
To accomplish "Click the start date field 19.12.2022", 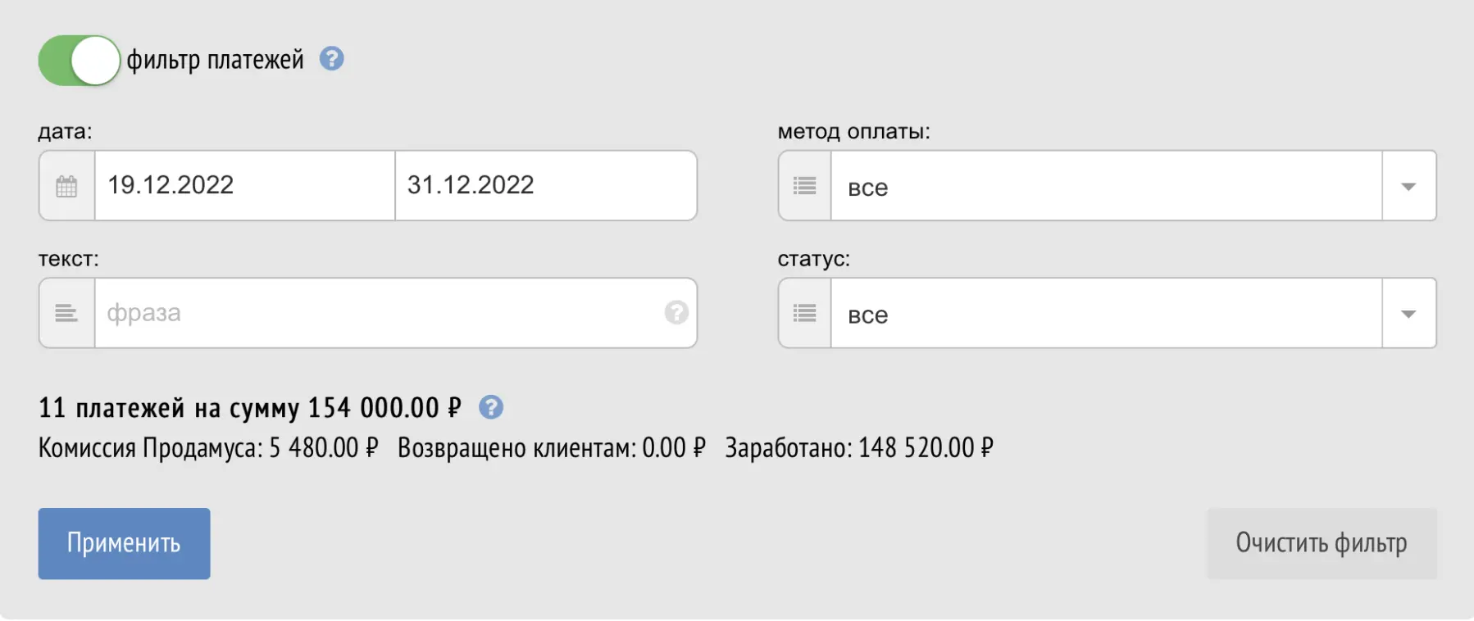I will (x=244, y=186).
